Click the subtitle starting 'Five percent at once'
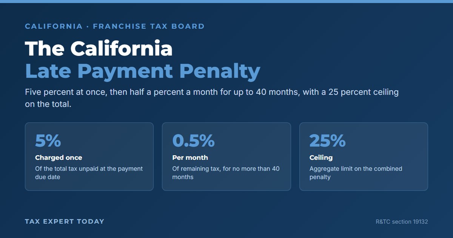Viewport: 453px width, 238px height. pyautogui.click(x=212, y=98)
